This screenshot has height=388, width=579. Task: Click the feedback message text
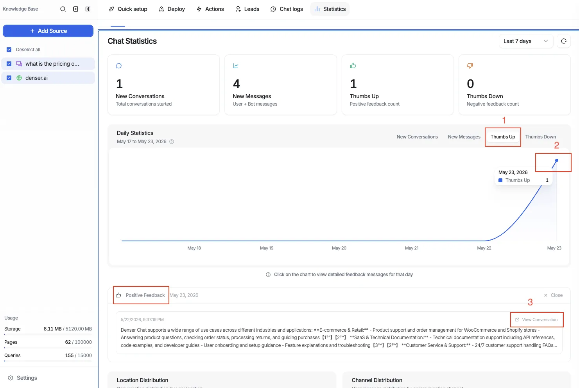click(339, 338)
